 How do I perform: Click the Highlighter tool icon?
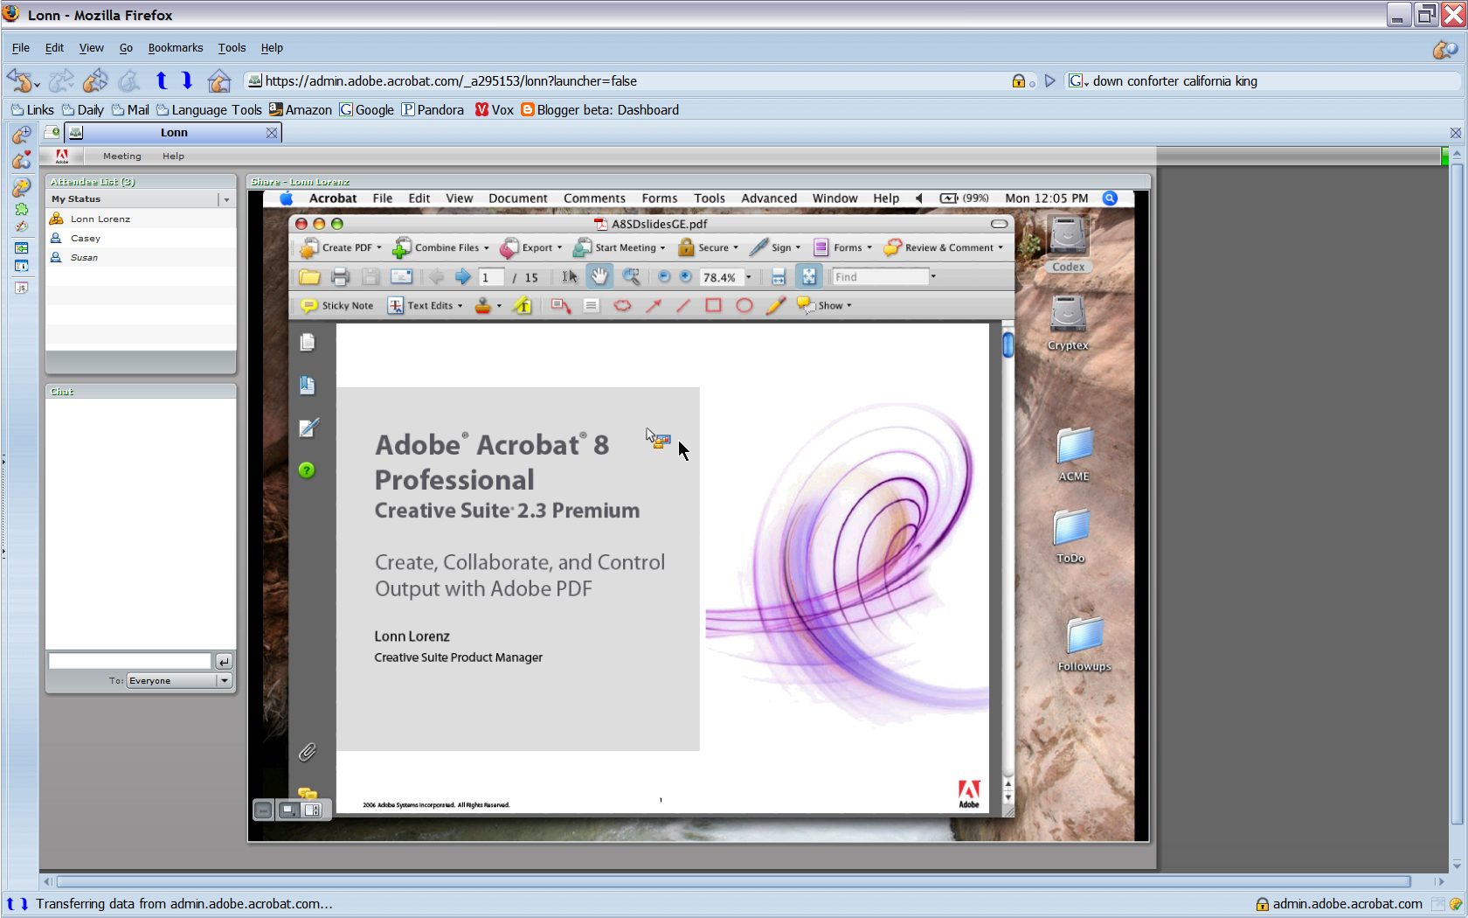(523, 305)
